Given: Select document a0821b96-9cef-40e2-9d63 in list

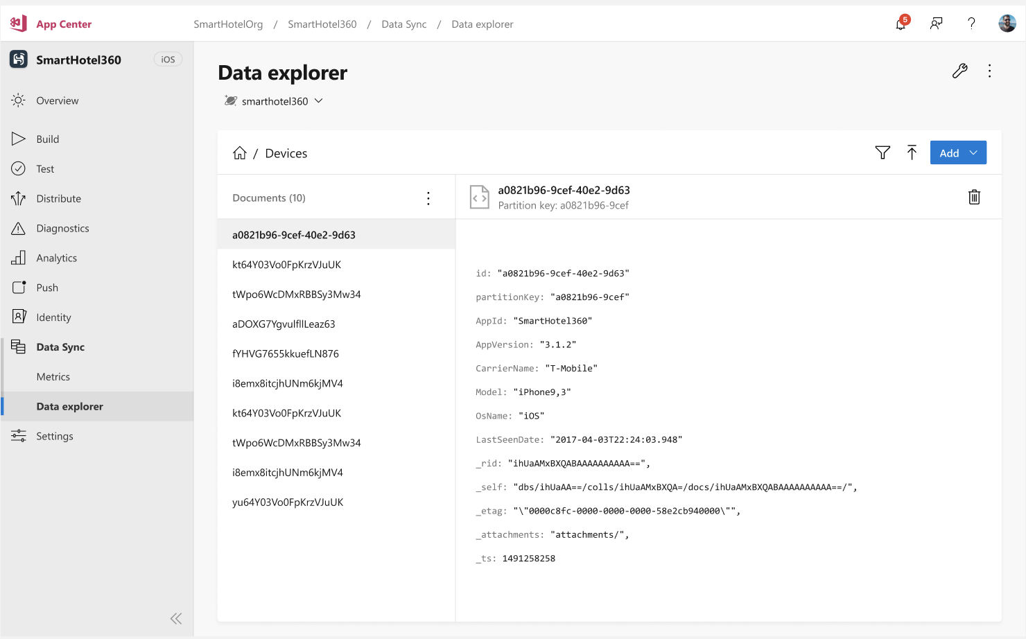Looking at the screenshot, I should click(336, 235).
